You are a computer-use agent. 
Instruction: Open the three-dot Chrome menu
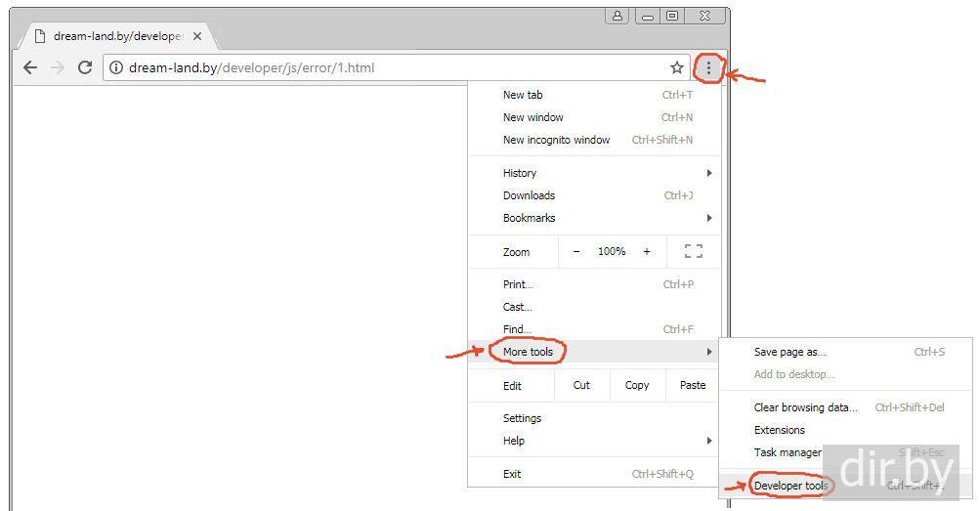(708, 67)
